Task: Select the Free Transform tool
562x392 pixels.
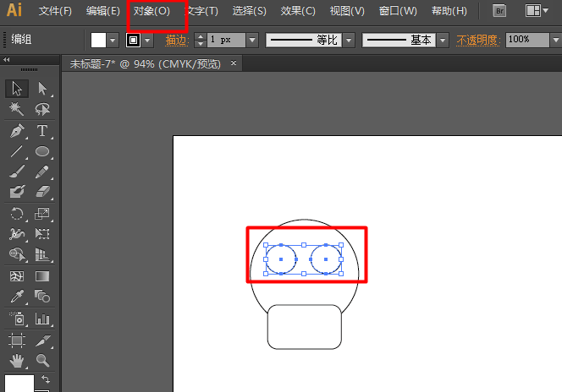Action: point(42,234)
